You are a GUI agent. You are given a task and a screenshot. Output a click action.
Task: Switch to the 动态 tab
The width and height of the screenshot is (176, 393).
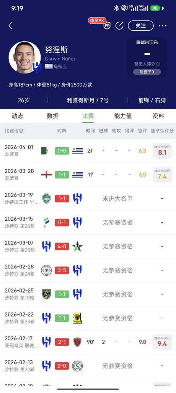(x=18, y=116)
